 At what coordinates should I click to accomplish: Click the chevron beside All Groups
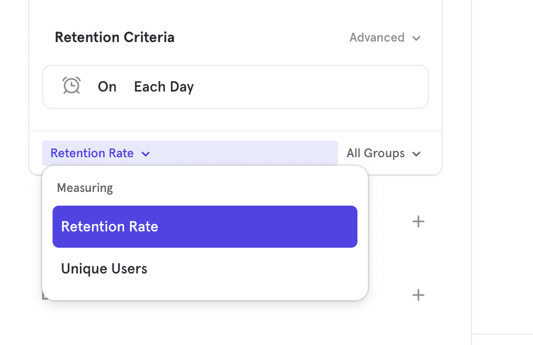416,154
